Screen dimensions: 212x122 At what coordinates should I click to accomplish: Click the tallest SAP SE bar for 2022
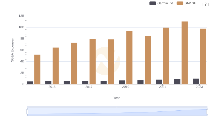pyautogui.click(x=185, y=53)
